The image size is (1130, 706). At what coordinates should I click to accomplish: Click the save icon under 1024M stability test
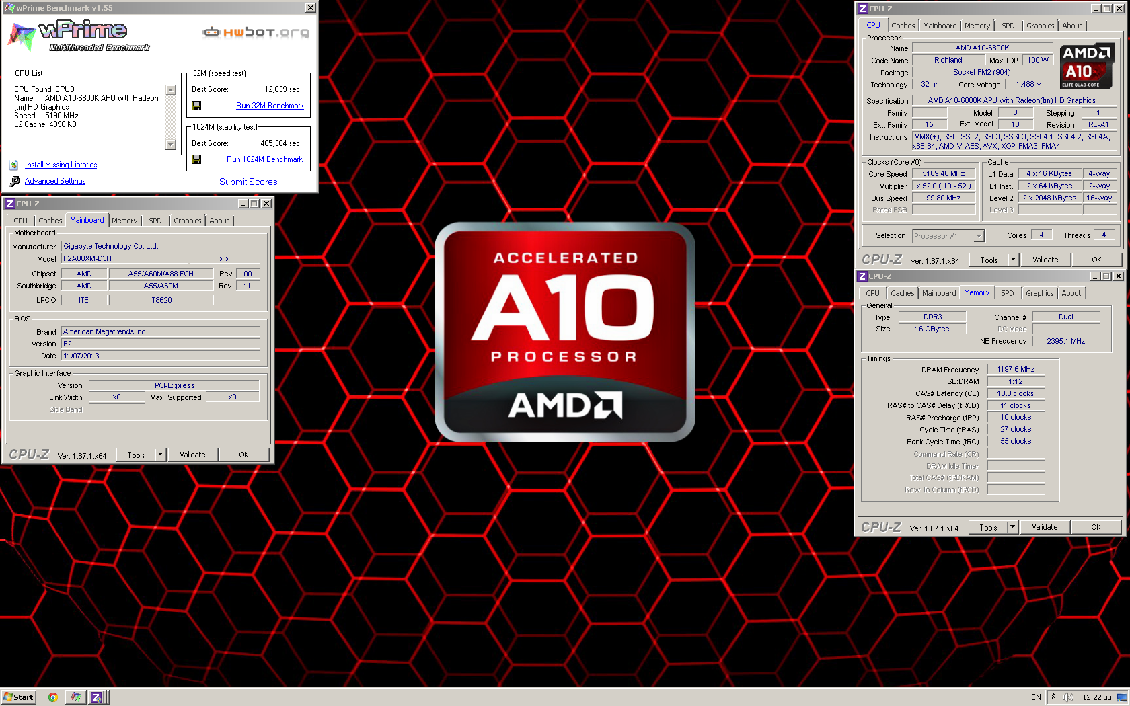coord(196,159)
